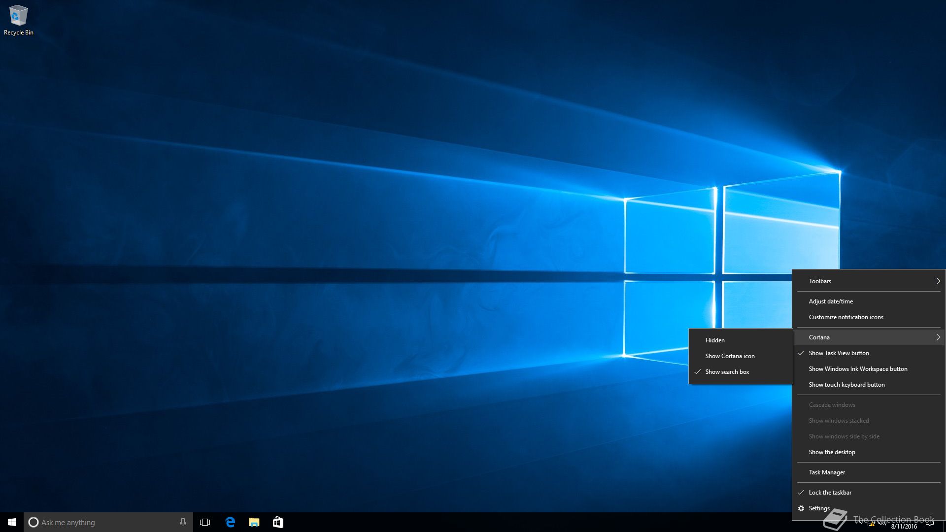This screenshot has height=532, width=946.
Task: Open Task Manager from the context menu
Action: pyautogui.click(x=869, y=472)
